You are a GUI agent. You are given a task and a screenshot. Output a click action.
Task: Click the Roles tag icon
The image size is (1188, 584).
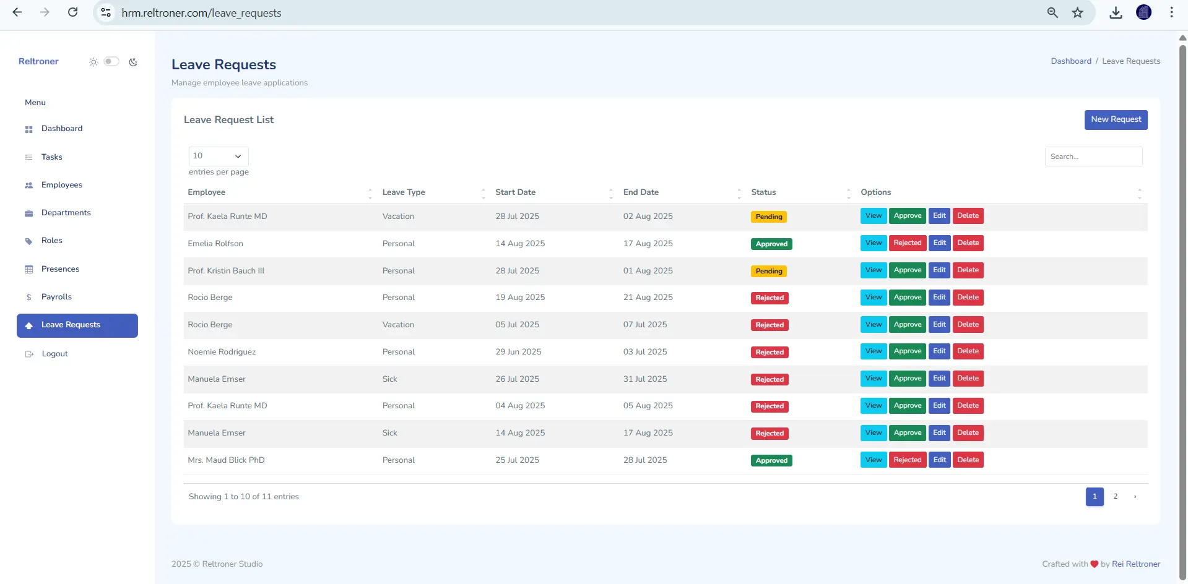tap(28, 241)
